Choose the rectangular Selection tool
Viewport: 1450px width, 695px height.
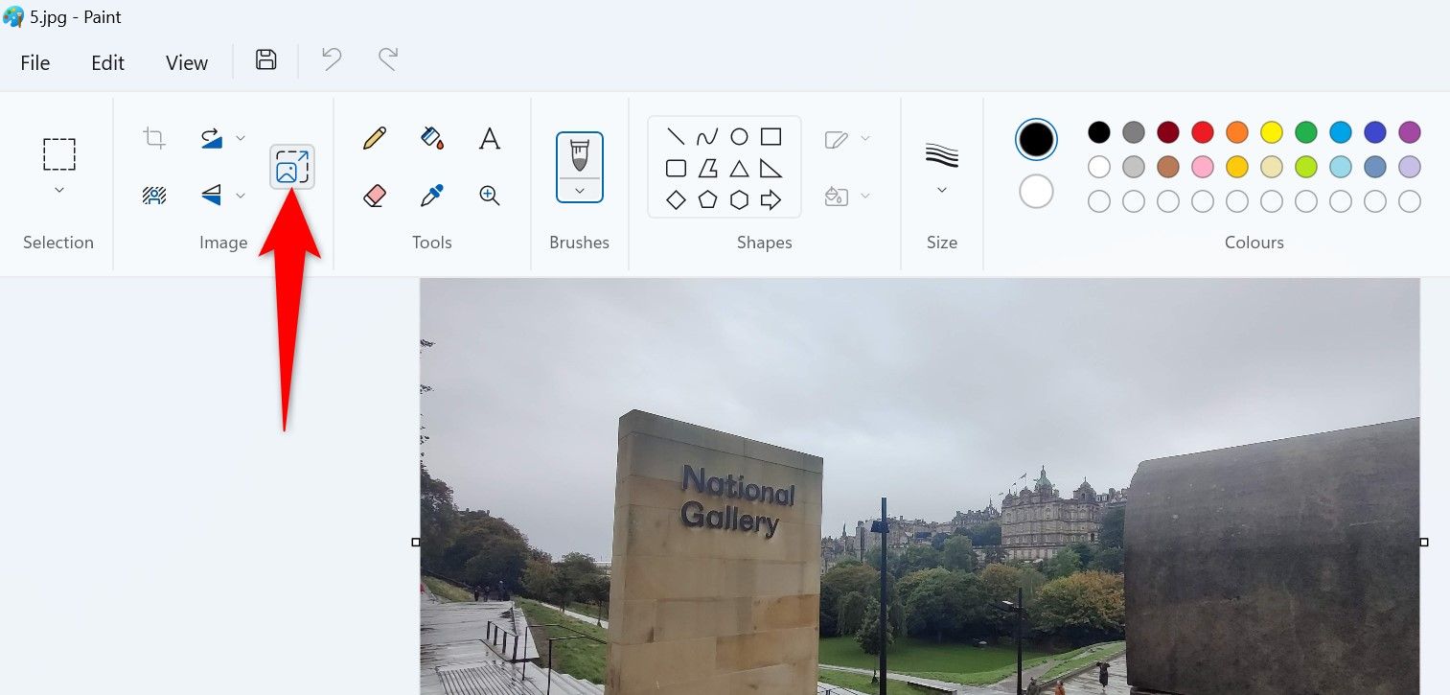click(58, 153)
